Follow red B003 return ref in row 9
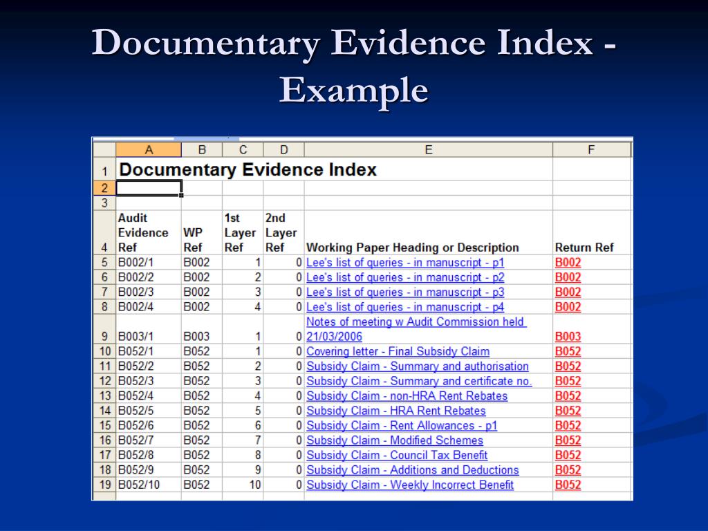 pyautogui.click(x=568, y=337)
